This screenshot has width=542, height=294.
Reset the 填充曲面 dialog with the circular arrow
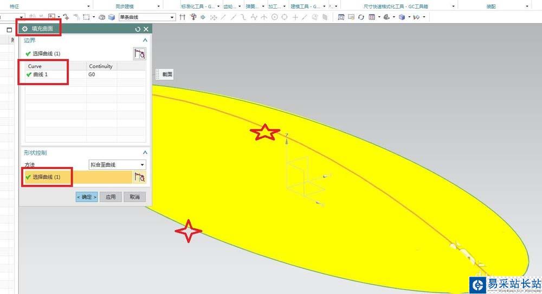(138, 29)
